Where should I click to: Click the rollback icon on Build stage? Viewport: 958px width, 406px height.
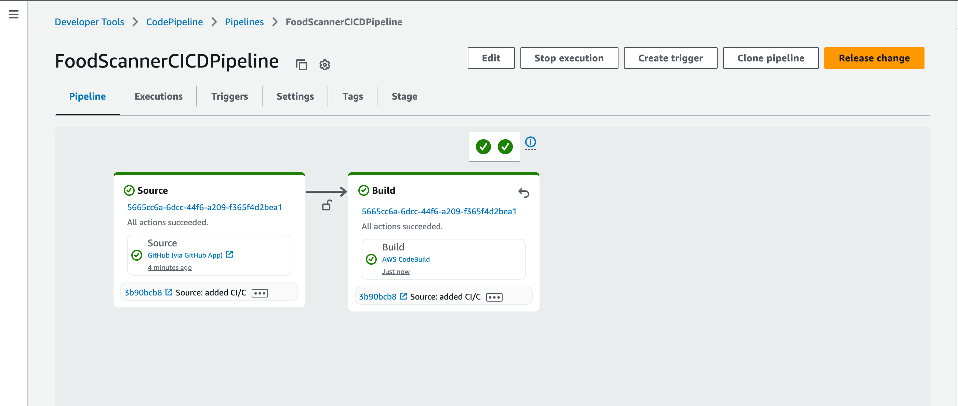pyautogui.click(x=524, y=193)
